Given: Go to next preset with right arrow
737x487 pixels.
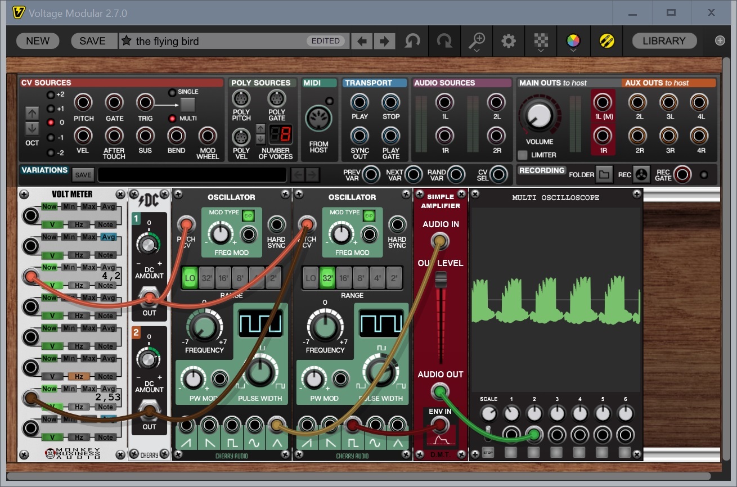Looking at the screenshot, I should point(384,41).
